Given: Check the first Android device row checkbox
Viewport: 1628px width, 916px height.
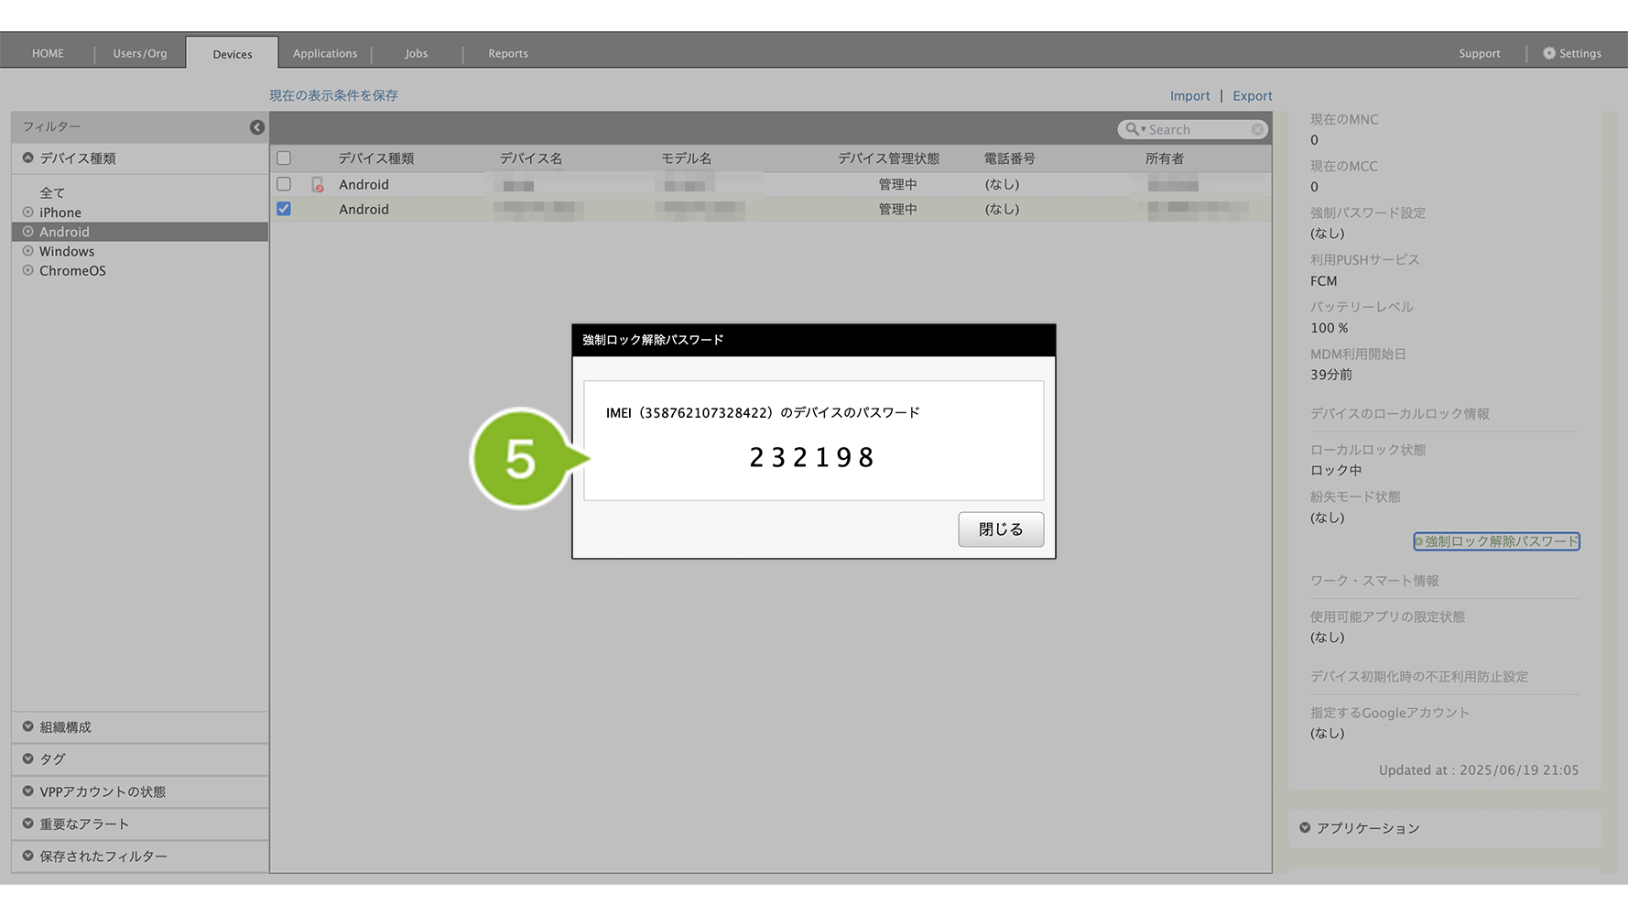Looking at the screenshot, I should click(284, 184).
